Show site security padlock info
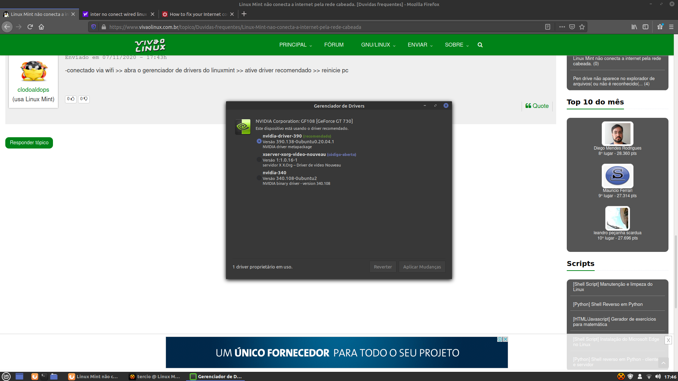The height and width of the screenshot is (381, 678). pyautogui.click(x=103, y=27)
